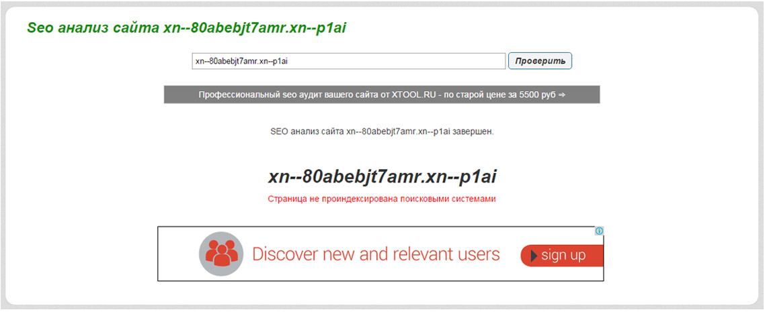Click the Проверить button
The width and height of the screenshot is (765, 312).
click(x=540, y=61)
